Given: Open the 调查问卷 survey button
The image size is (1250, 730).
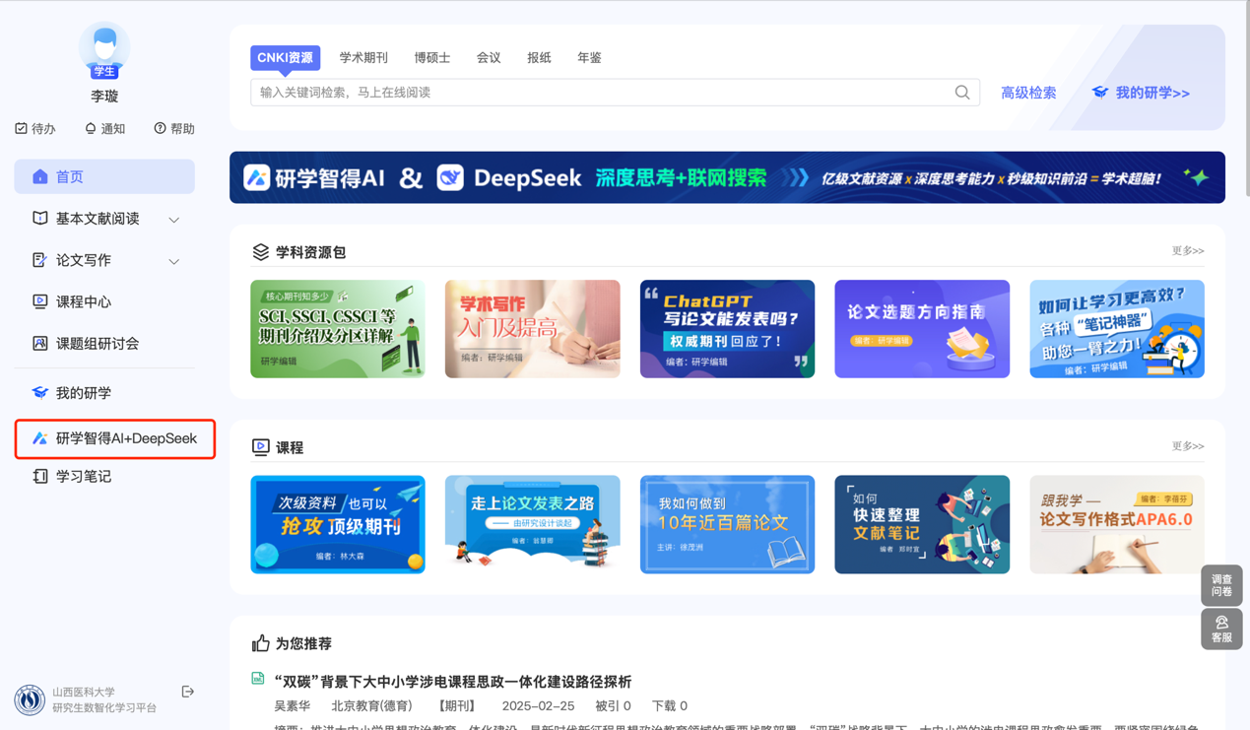Looking at the screenshot, I should (1221, 585).
